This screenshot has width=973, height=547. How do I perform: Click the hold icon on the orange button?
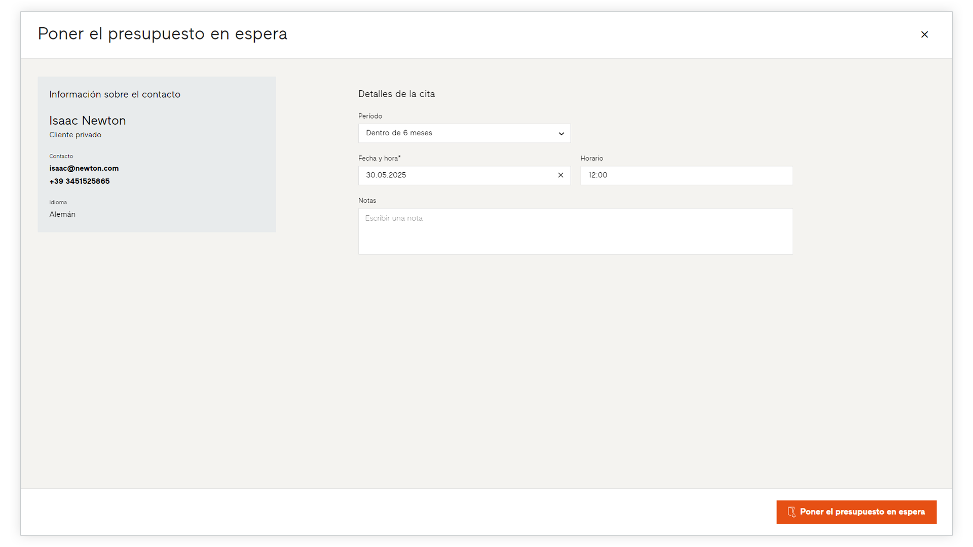(792, 512)
